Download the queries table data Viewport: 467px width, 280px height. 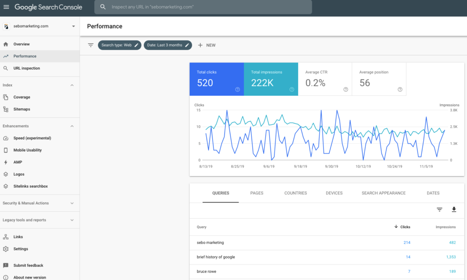(454, 209)
